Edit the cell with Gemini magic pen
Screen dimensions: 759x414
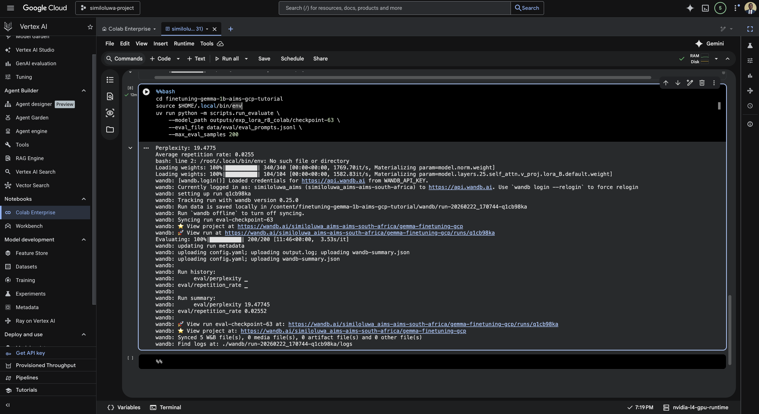pyautogui.click(x=690, y=83)
